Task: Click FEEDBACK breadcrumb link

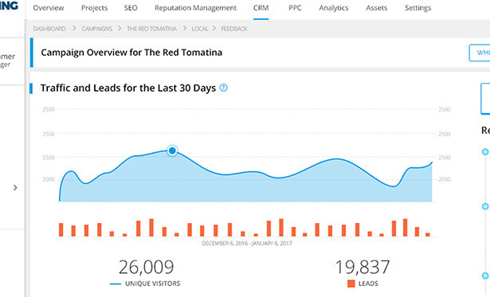Action: [234, 29]
